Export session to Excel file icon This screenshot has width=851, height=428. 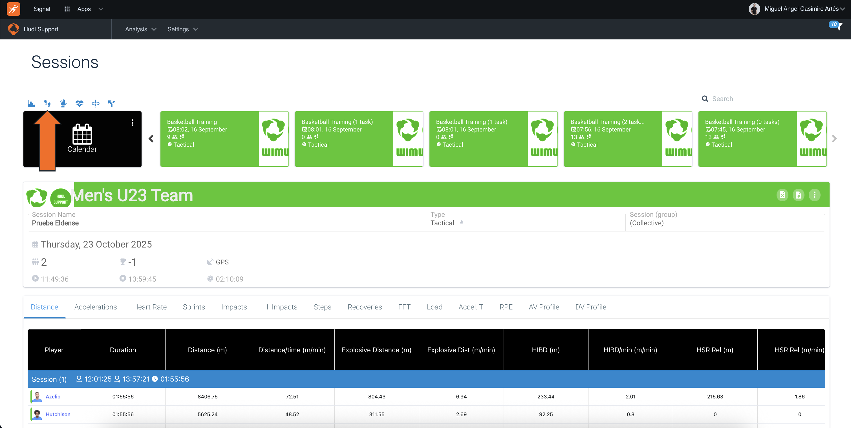(782, 195)
